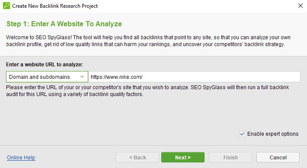The width and height of the screenshot is (307, 168).
Task: Click the dialog title Create New Backlink Research Project
Action: click(x=55, y=6)
